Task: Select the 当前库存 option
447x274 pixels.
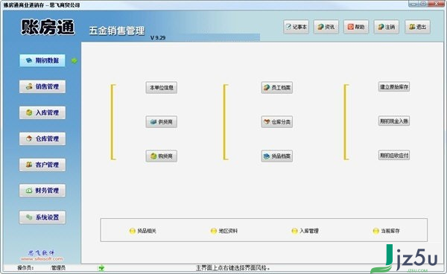Action: click(386, 231)
